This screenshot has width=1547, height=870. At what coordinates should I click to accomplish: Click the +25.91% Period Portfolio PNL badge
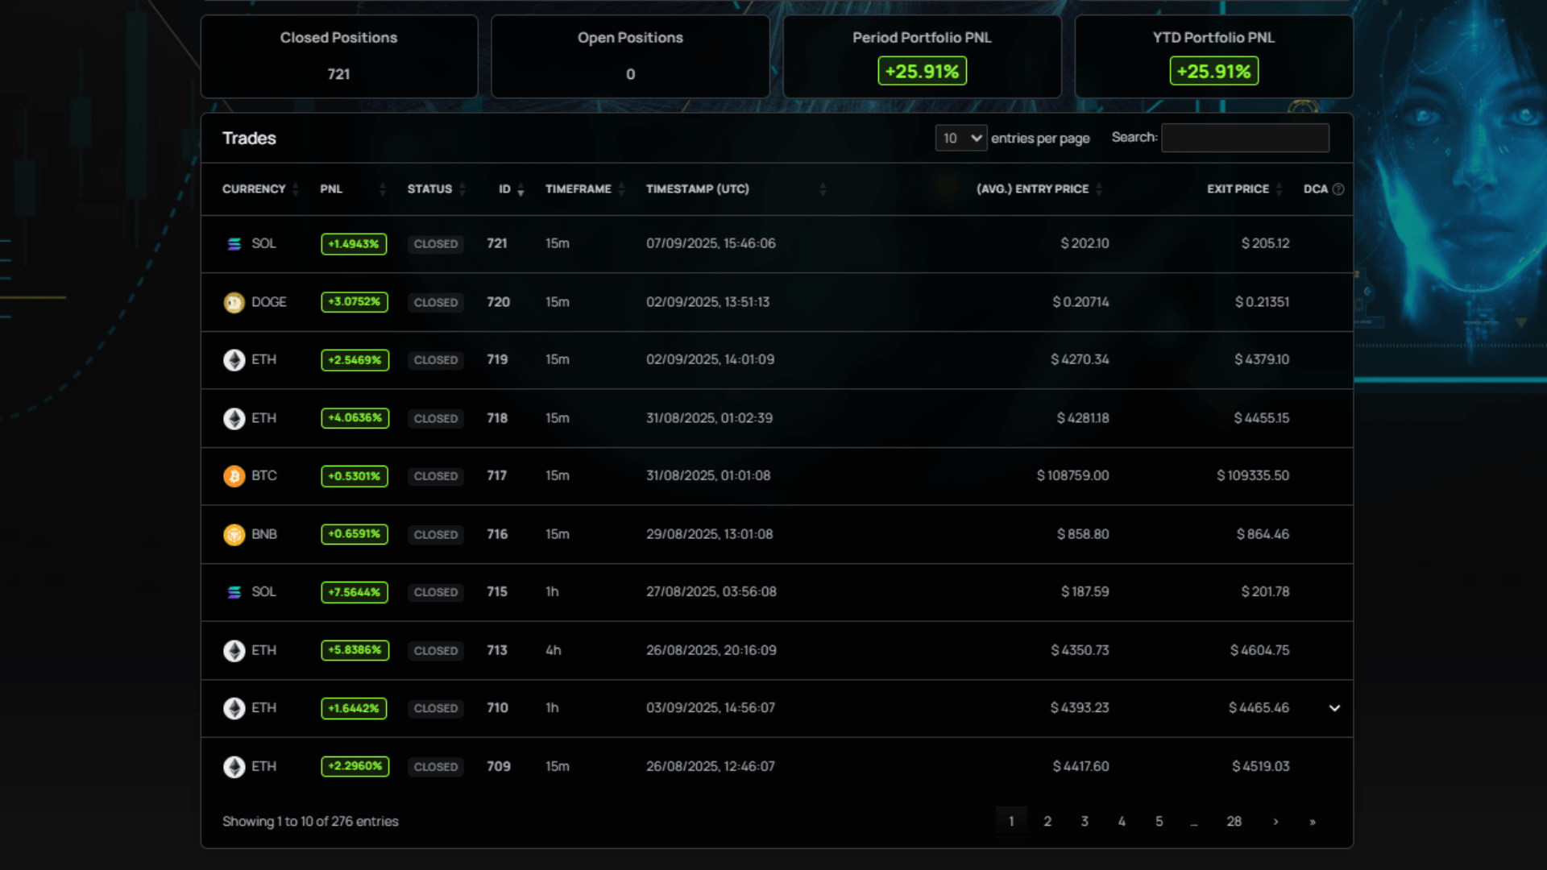922,71
